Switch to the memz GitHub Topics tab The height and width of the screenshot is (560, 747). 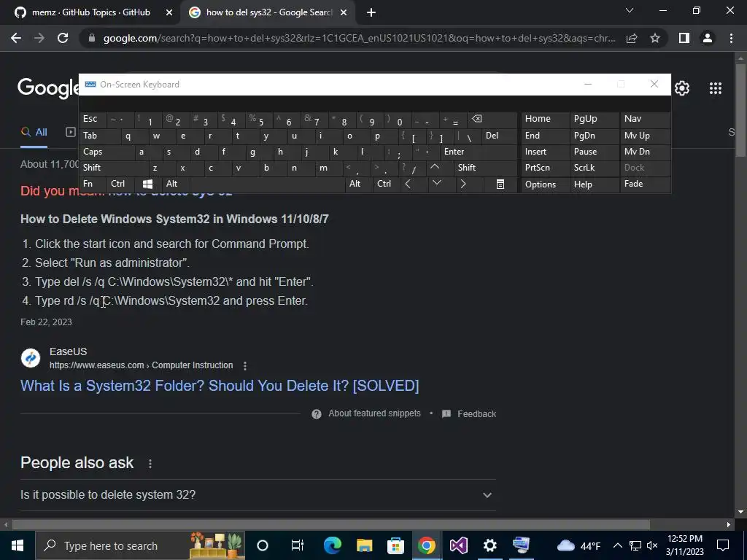90,12
